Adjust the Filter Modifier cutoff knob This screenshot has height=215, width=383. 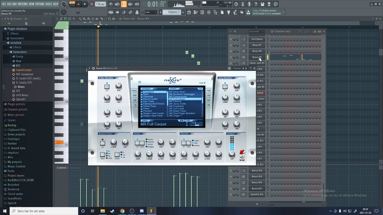pos(107,98)
